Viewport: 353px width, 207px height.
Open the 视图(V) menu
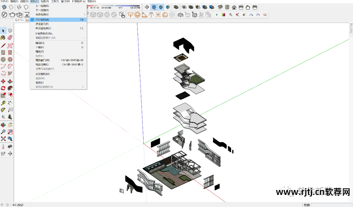[x=24, y=1]
